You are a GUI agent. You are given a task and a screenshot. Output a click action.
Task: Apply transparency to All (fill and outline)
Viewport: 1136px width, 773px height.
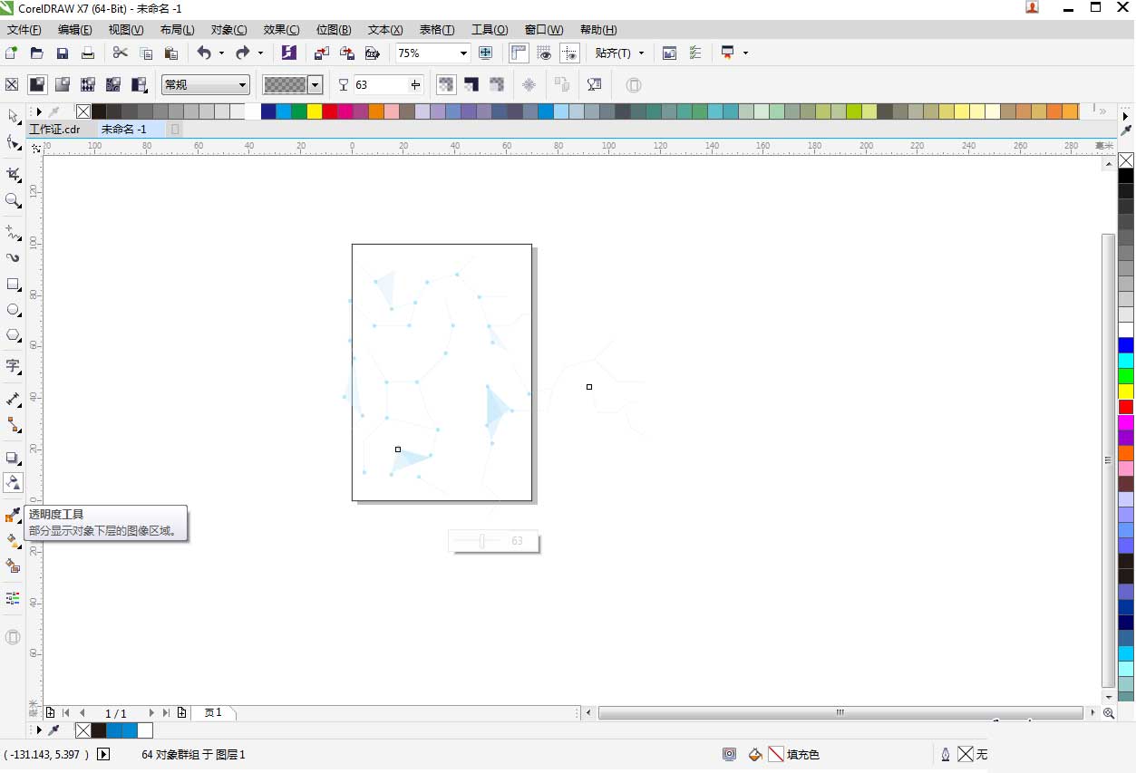coord(446,84)
